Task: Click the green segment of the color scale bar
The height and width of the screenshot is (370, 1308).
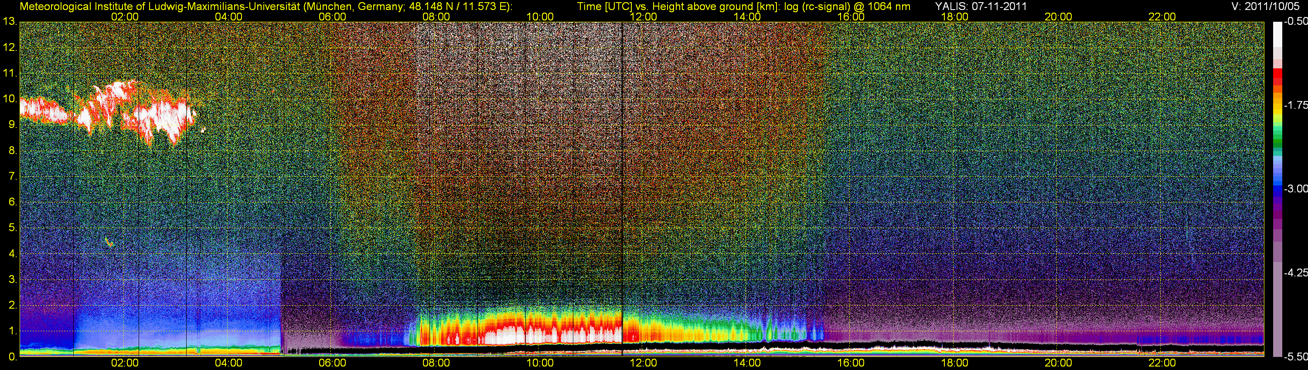Action: click(1277, 143)
